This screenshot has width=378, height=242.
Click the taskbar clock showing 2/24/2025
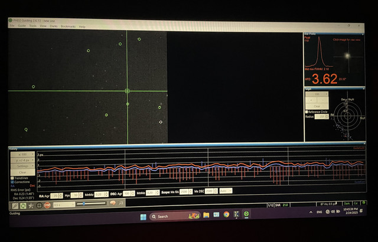tap(351, 211)
